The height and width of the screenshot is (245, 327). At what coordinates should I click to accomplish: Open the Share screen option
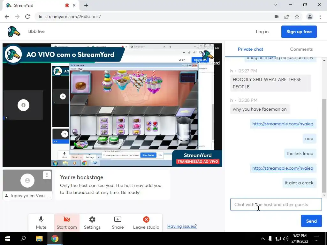[118, 223]
